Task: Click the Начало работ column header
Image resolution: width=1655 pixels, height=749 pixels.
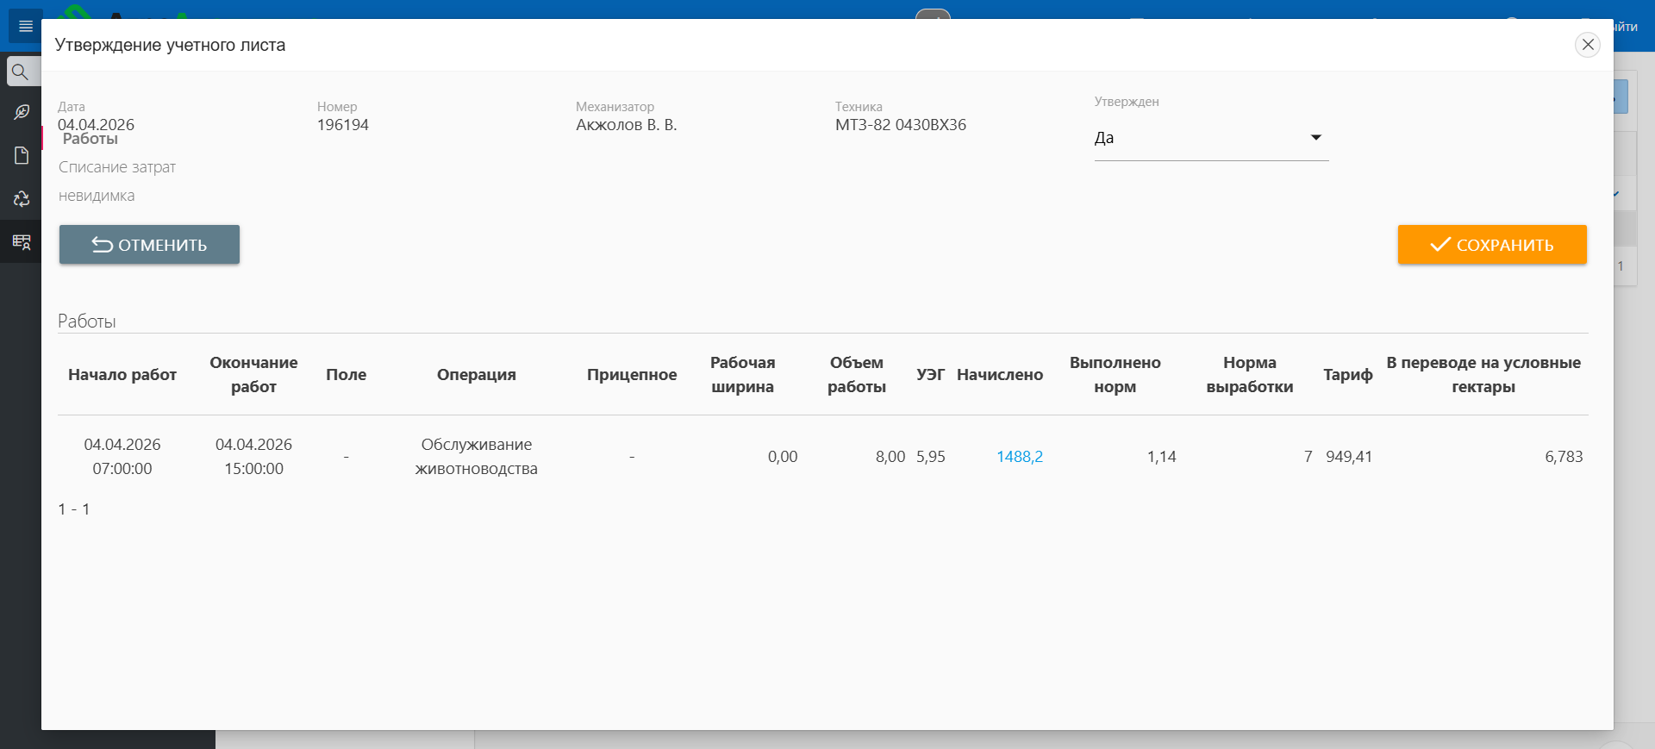Action: [122, 375]
